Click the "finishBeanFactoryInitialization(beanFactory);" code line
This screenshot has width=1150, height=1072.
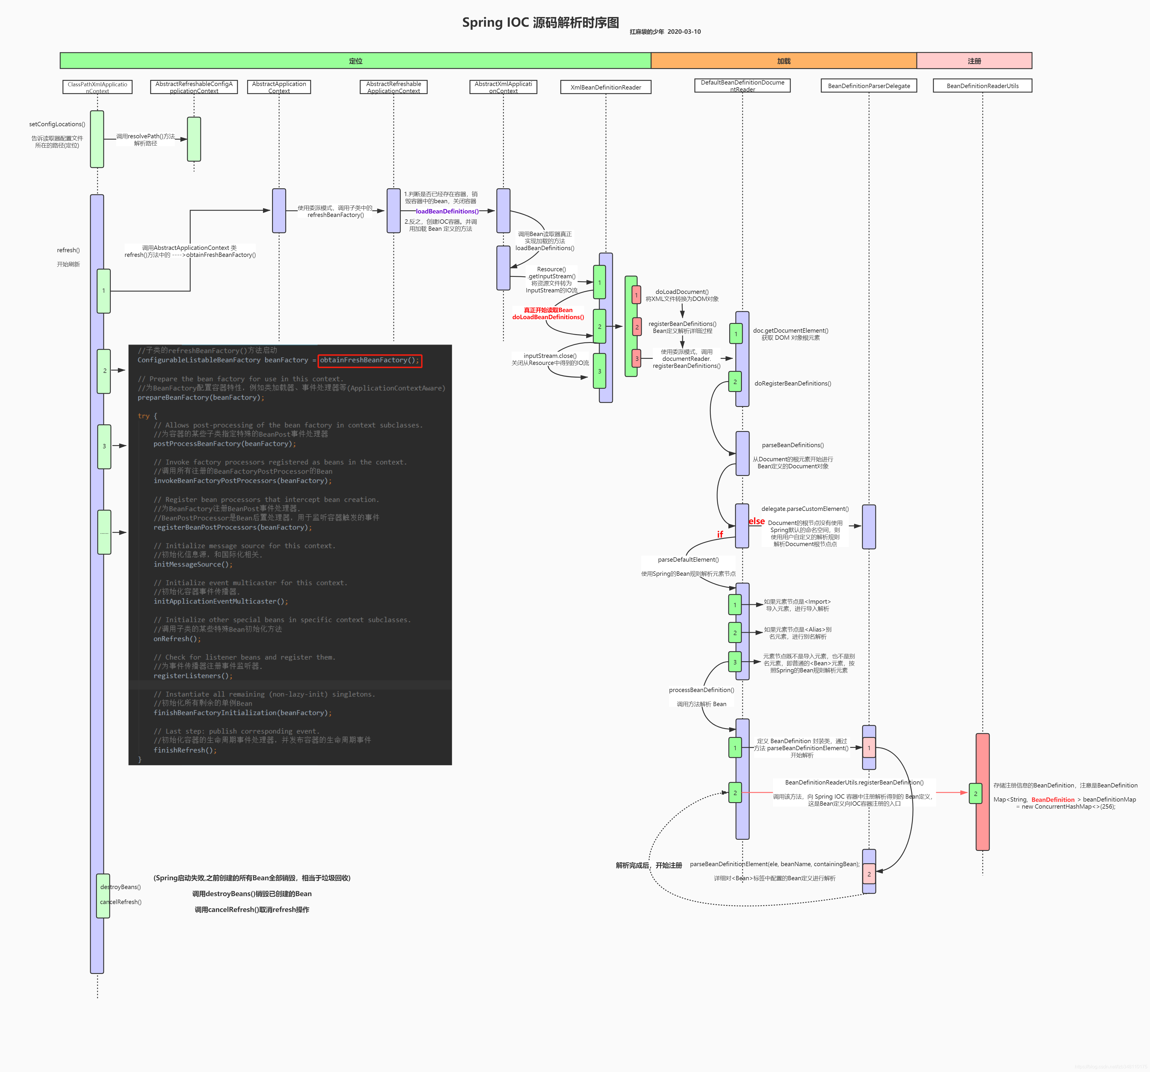(x=242, y=713)
